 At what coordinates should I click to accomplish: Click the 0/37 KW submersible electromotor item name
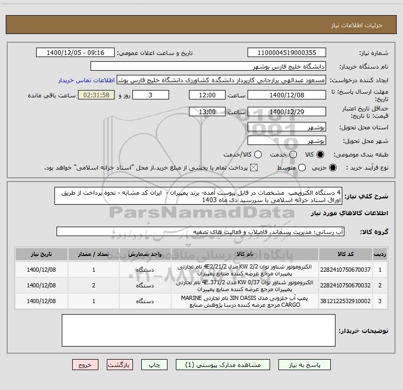245,286
